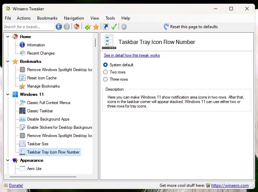Click the Information tree icon
Viewport: 258px width, 192px height.
point(22,45)
